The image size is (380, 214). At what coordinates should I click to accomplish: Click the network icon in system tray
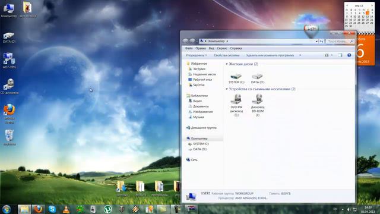tap(355, 209)
